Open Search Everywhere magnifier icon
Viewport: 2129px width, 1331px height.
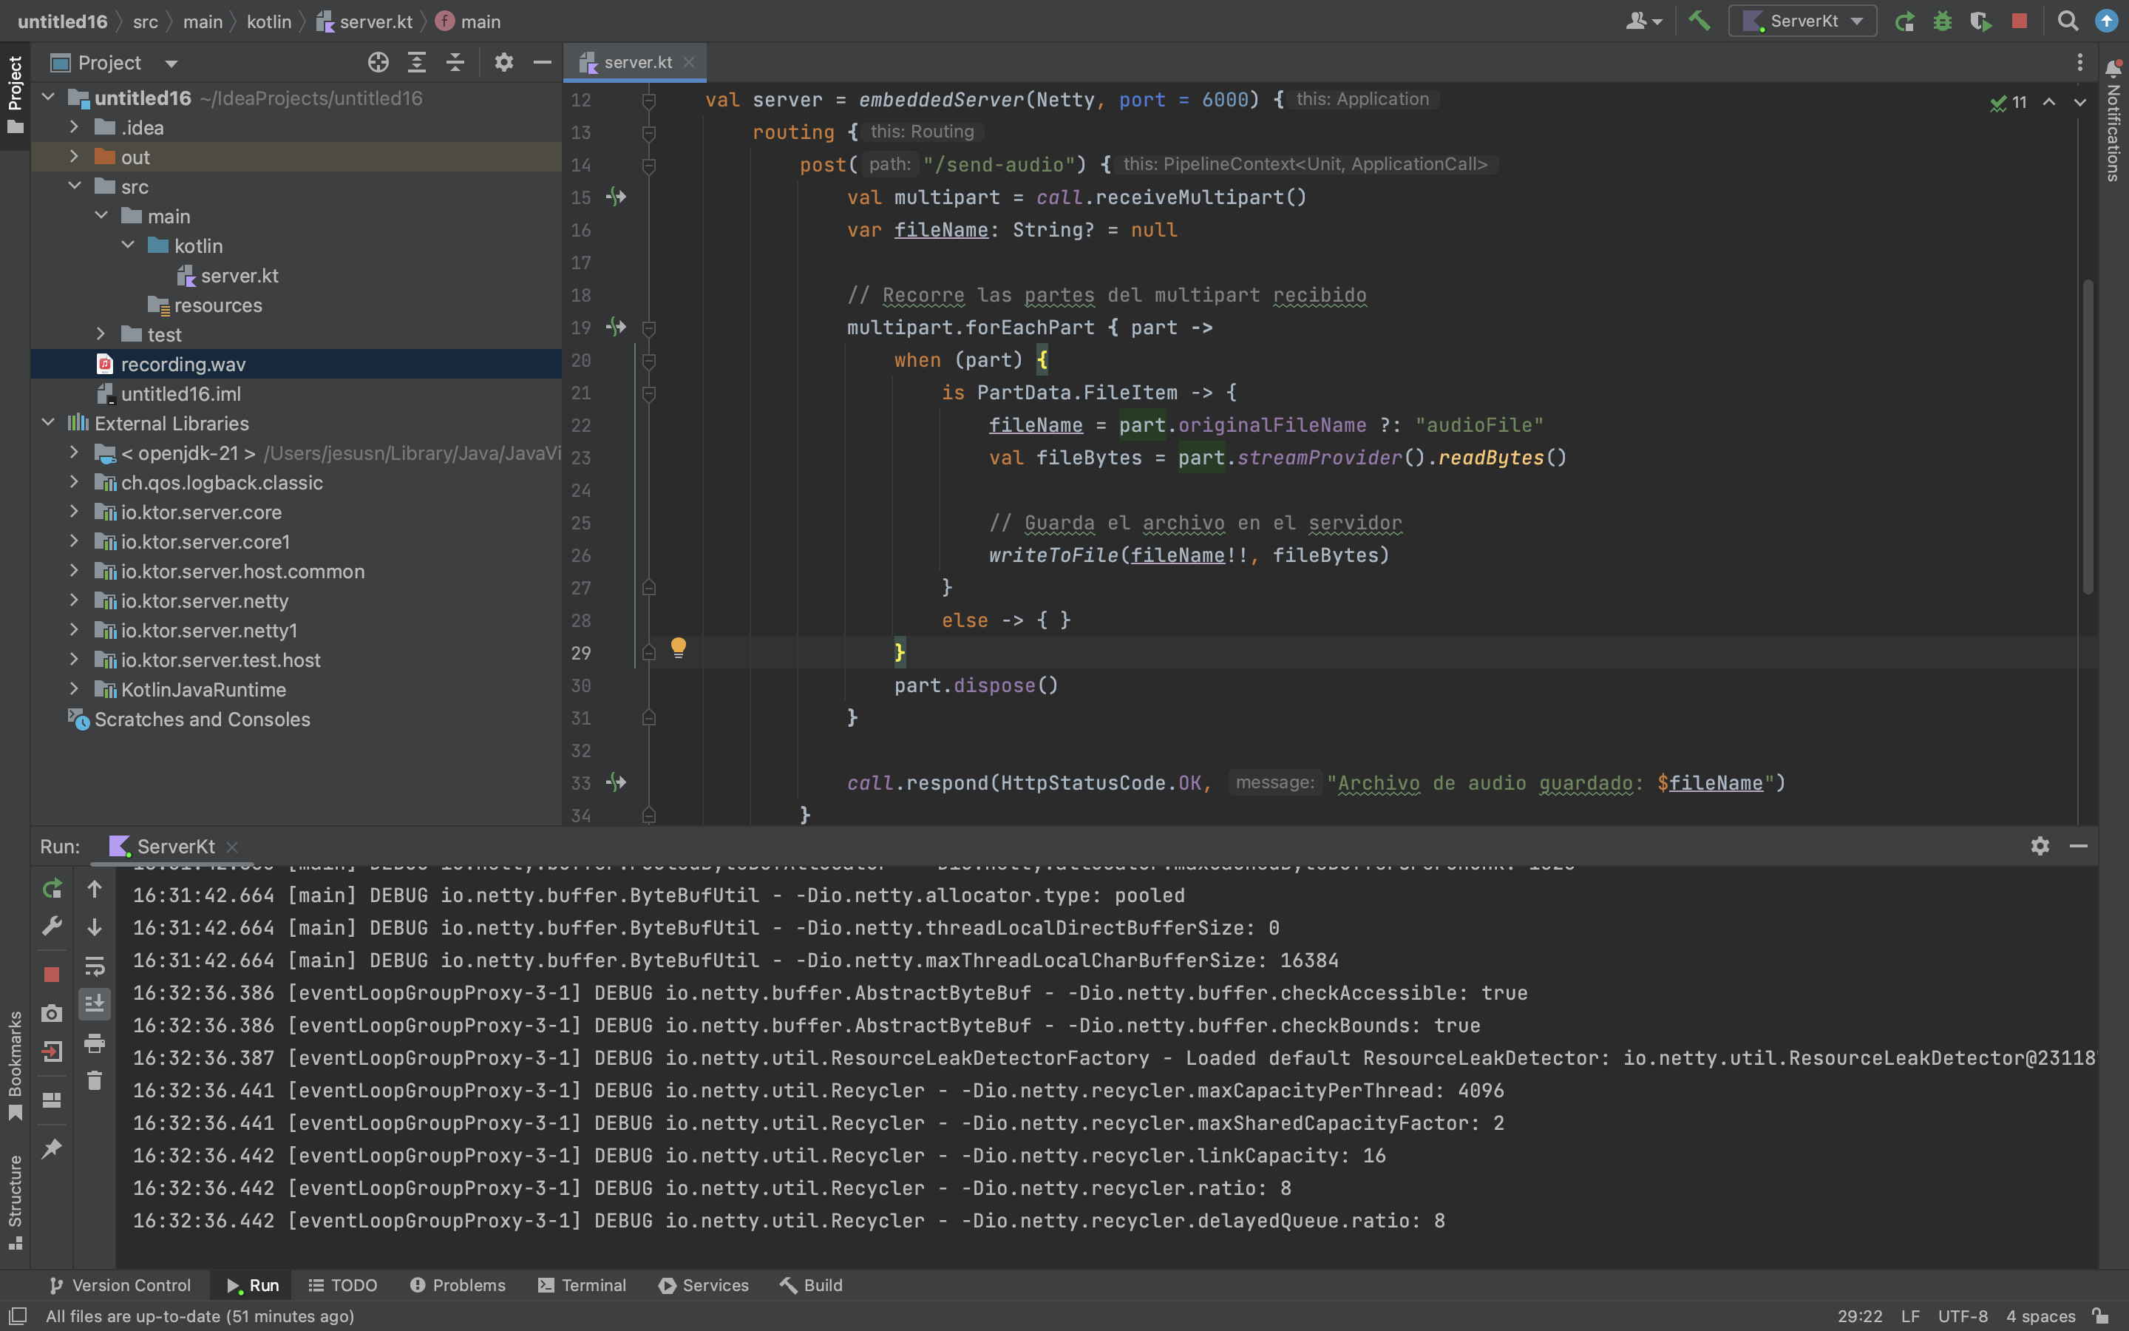tap(2068, 21)
